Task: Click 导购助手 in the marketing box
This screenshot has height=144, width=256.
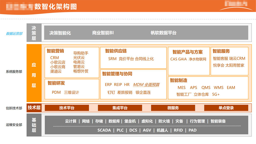Action: (x=81, y=53)
